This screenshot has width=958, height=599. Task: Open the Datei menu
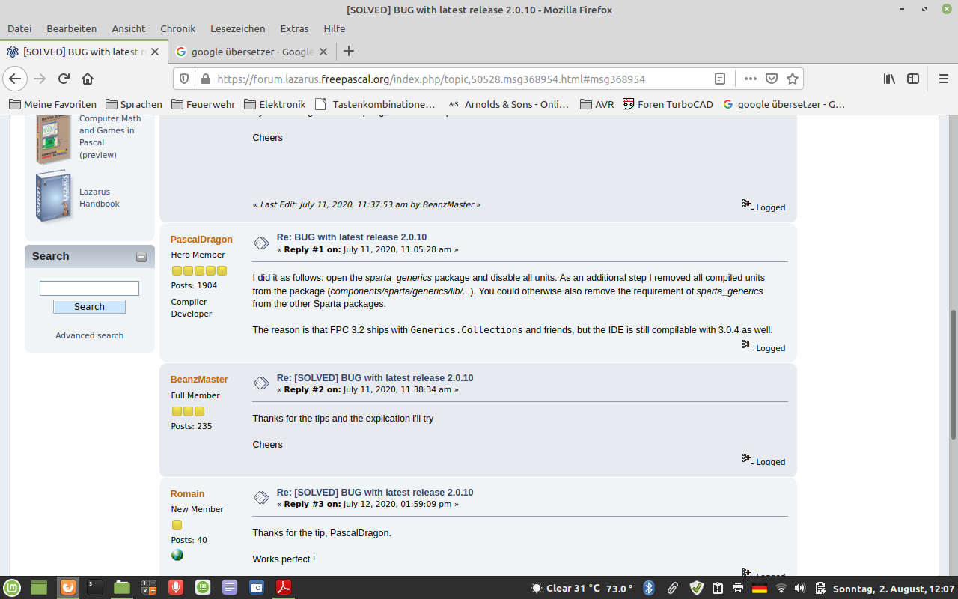click(19, 28)
